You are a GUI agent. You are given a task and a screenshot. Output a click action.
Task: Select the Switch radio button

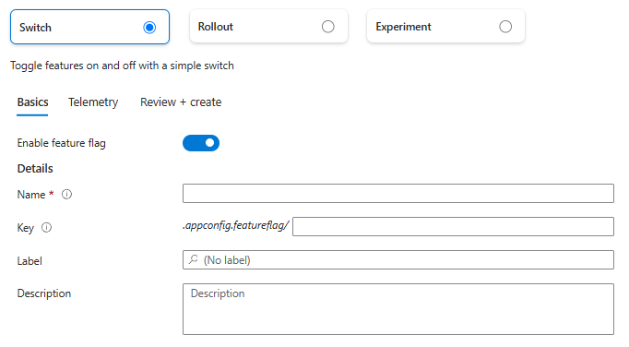(x=149, y=28)
